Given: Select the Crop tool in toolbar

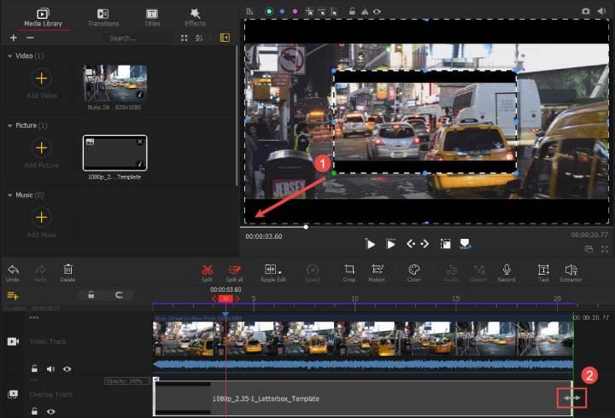Looking at the screenshot, I should click(348, 270).
